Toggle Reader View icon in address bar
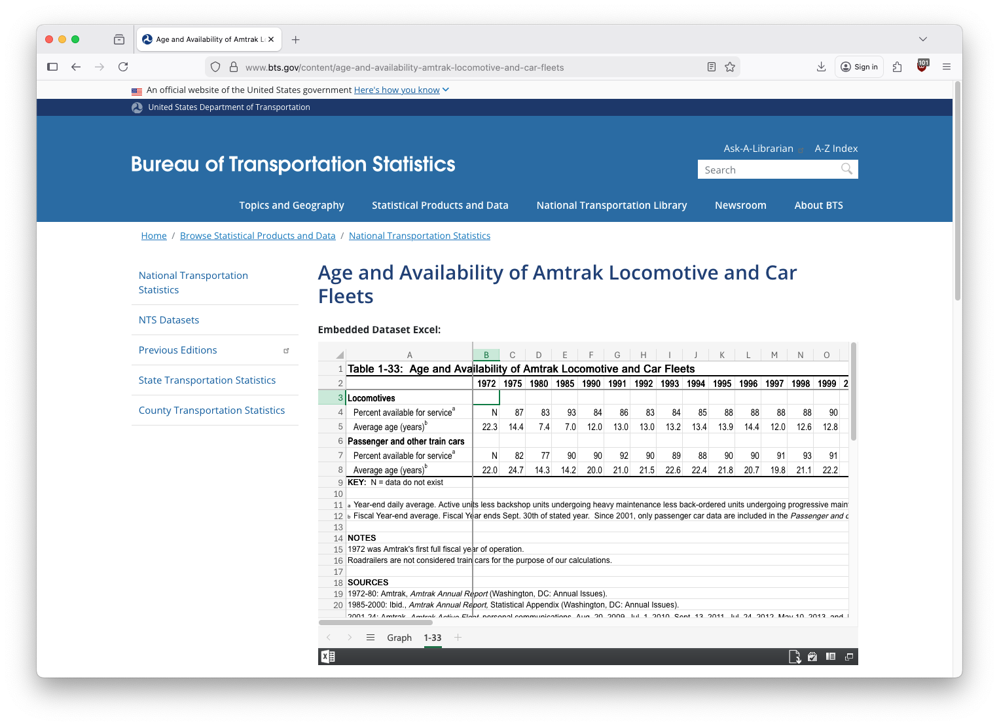 tap(712, 67)
